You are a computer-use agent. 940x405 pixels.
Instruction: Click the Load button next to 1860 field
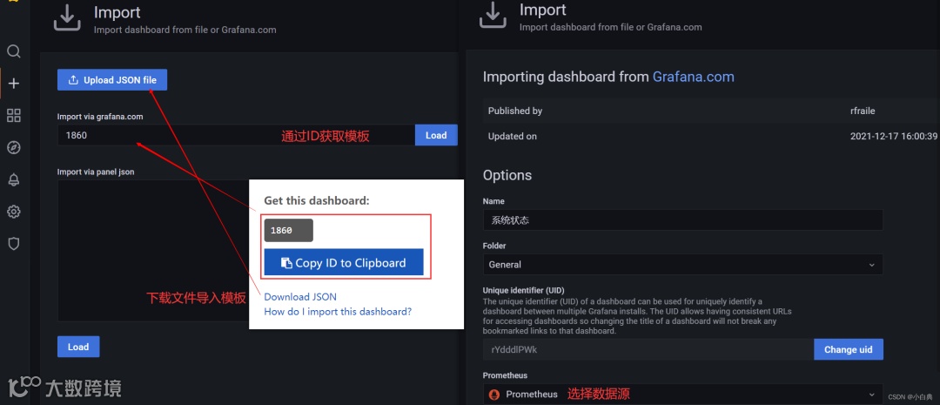[x=436, y=135]
